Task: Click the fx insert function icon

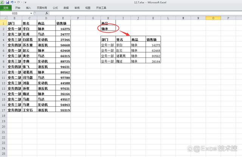Action: point(47,13)
